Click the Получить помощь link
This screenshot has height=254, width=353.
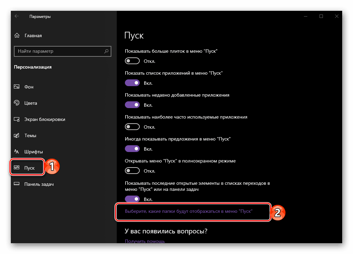point(145,241)
